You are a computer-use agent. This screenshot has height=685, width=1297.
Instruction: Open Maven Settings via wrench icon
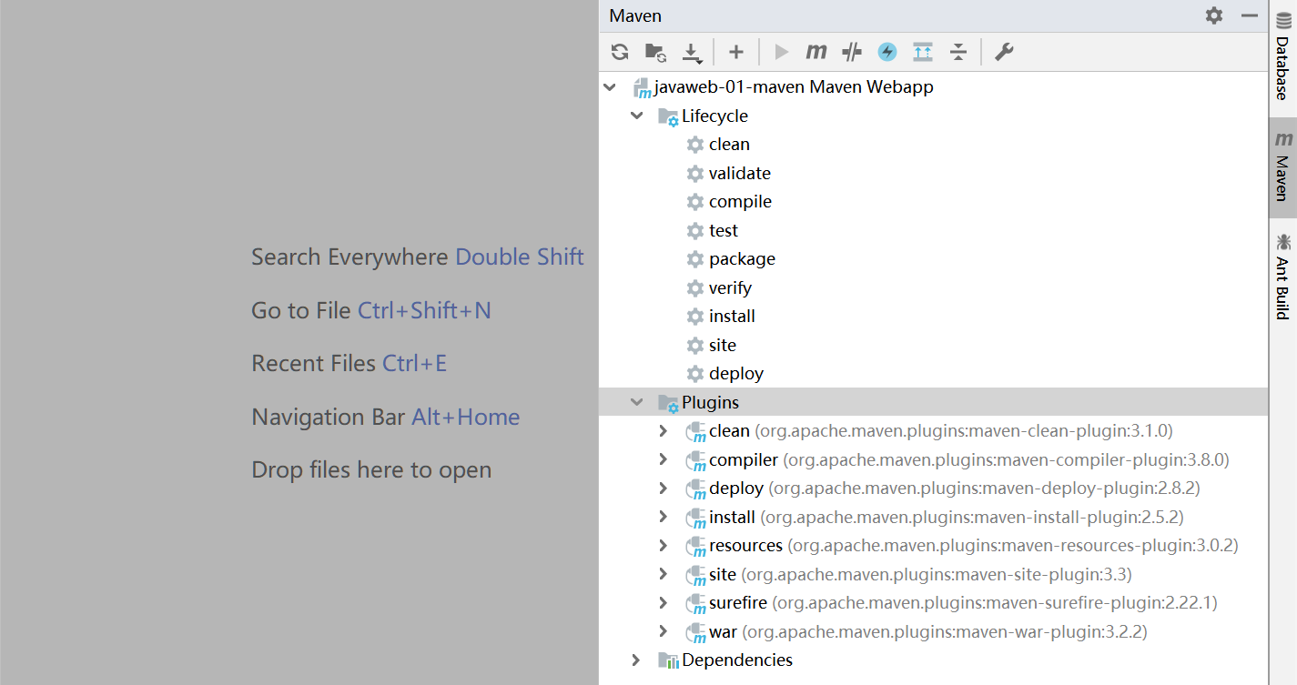click(x=1003, y=52)
